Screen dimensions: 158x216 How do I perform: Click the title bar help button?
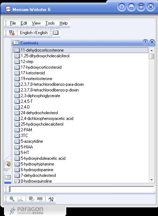click(x=122, y=7)
